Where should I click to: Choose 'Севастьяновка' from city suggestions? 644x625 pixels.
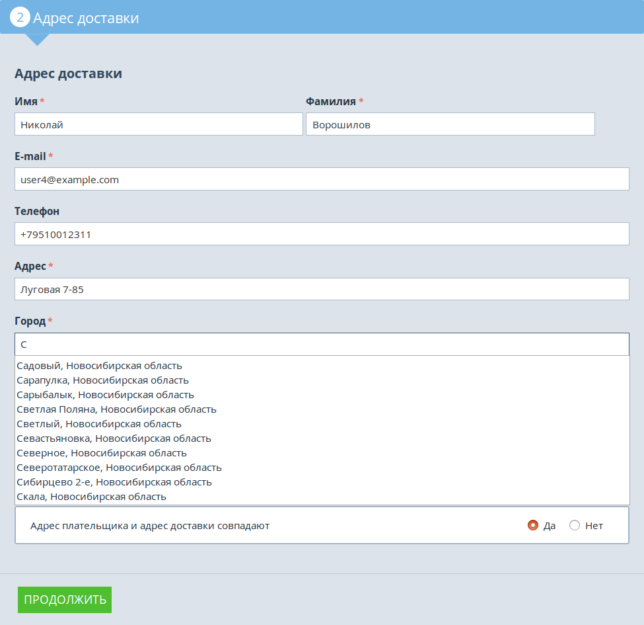click(114, 438)
